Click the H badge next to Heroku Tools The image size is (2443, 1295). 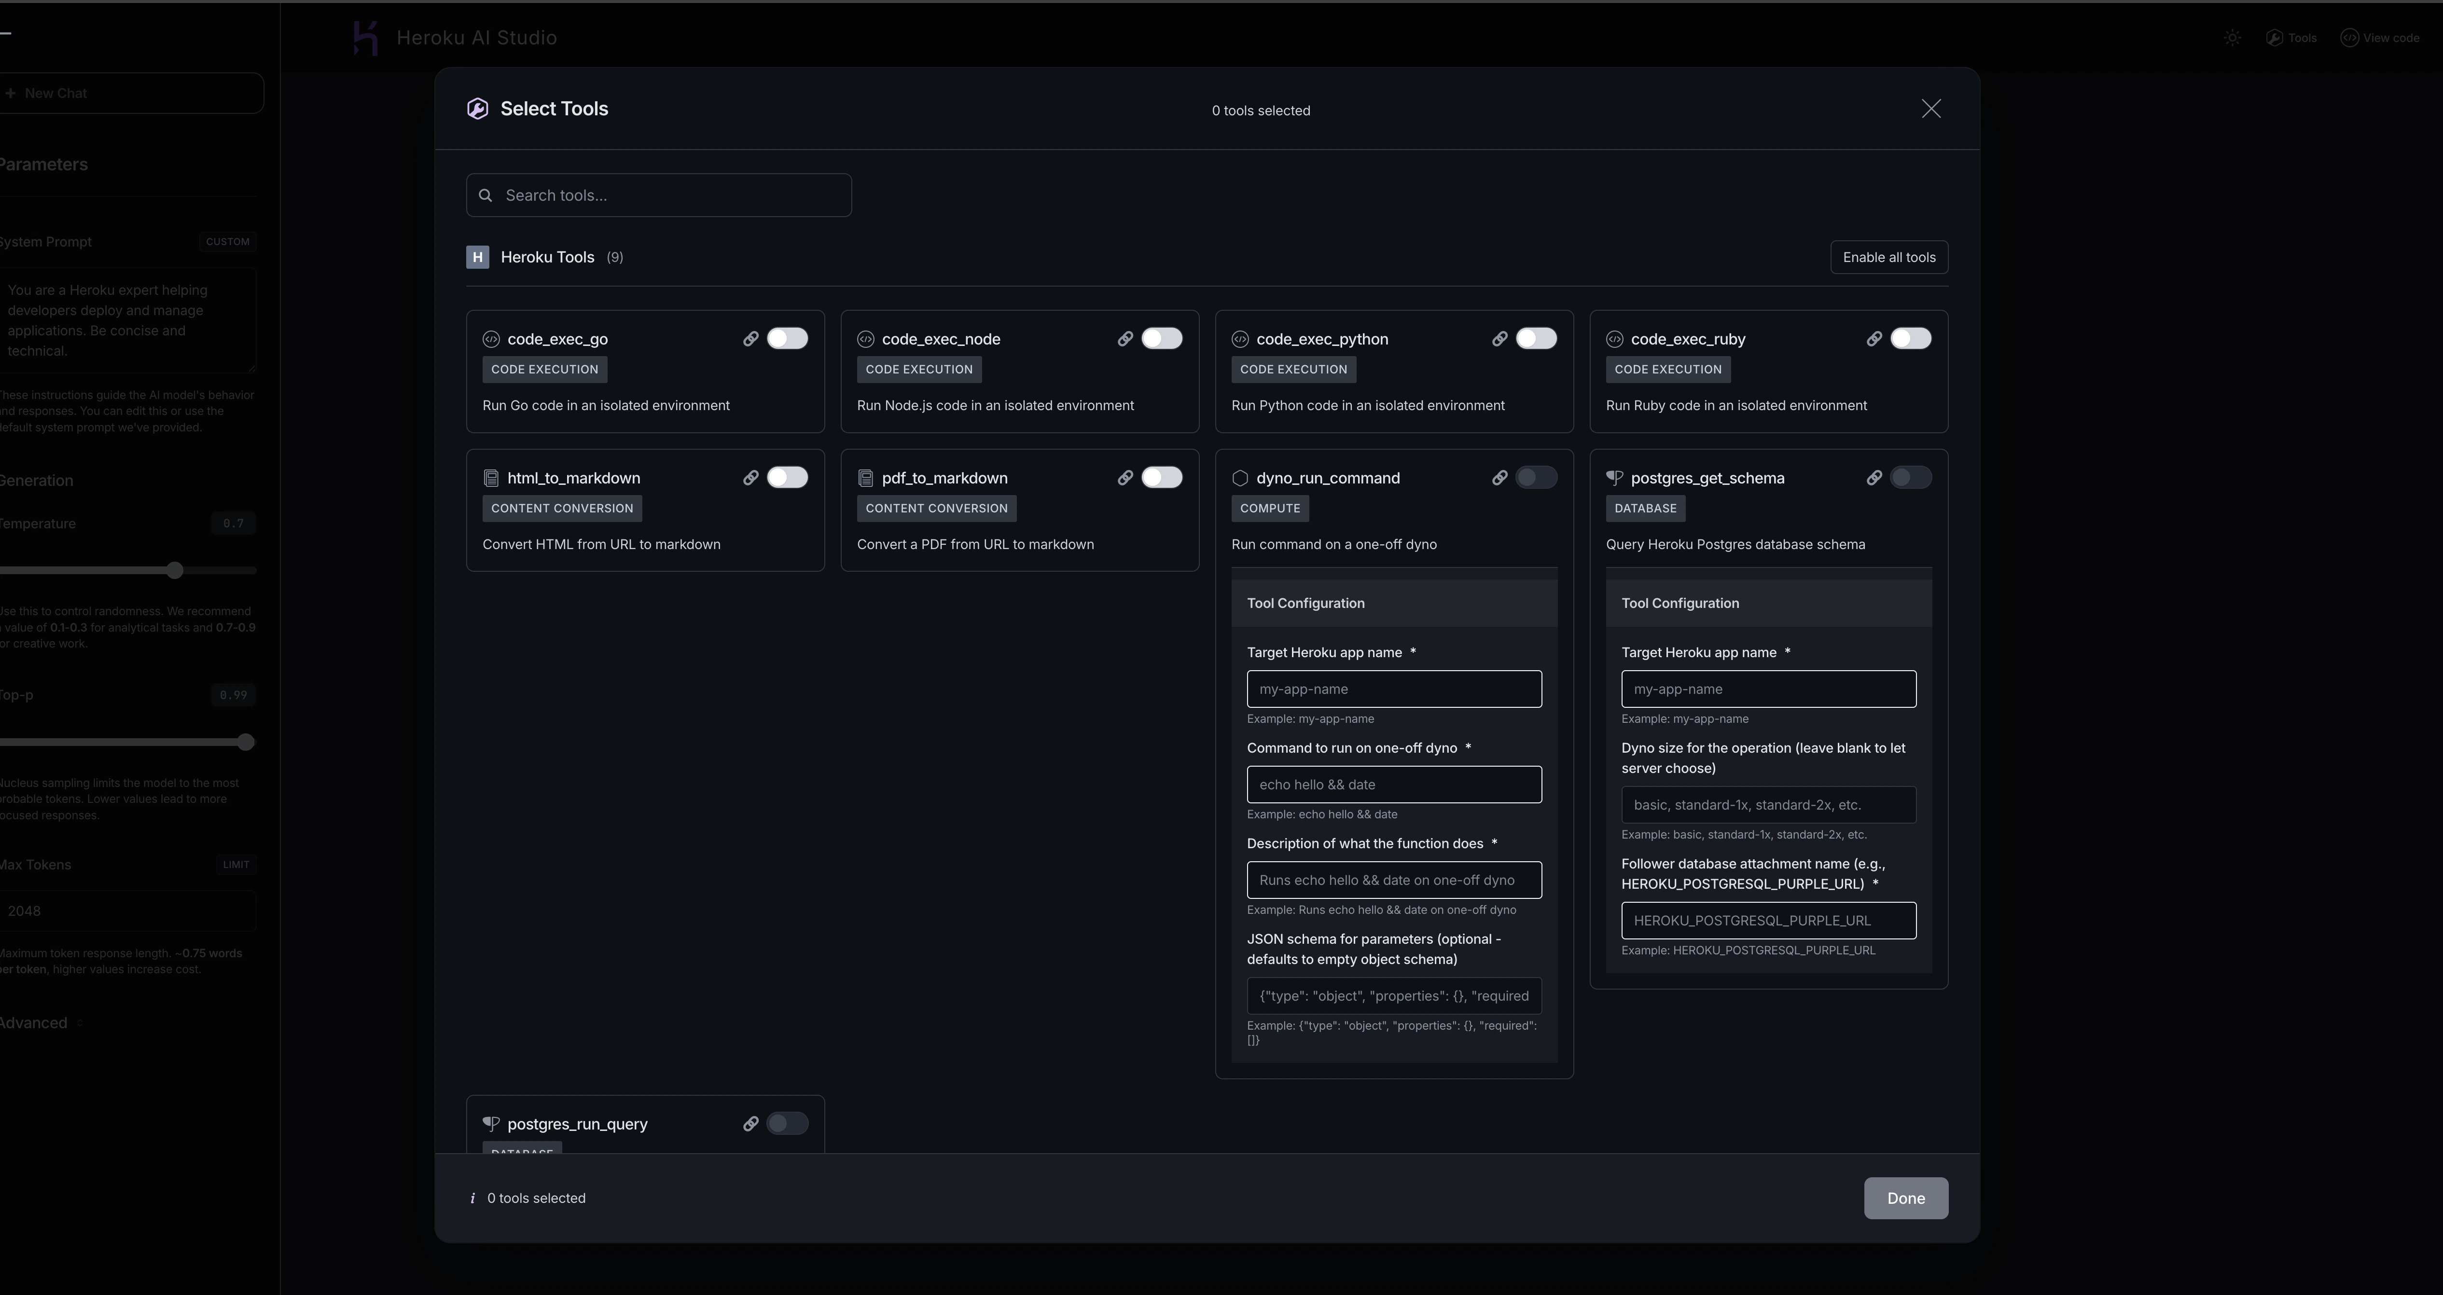(477, 257)
